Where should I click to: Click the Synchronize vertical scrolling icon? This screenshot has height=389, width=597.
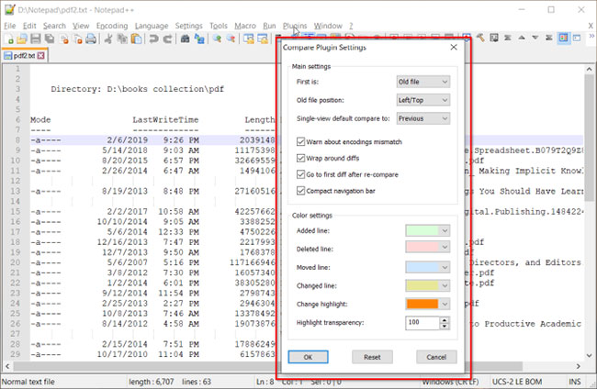click(249, 39)
